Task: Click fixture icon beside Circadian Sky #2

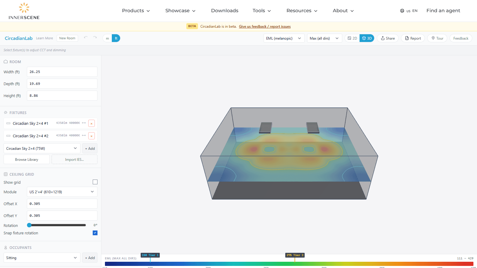Action: click(x=8, y=136)
